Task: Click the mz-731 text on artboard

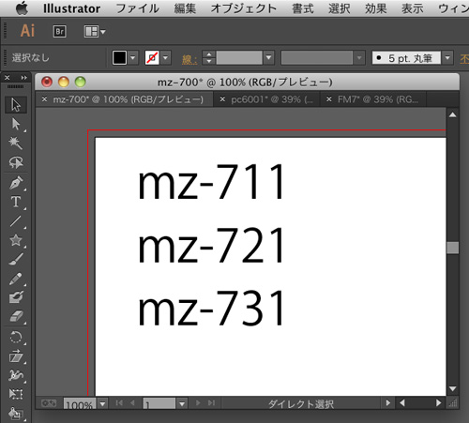Action: [211, 308]
